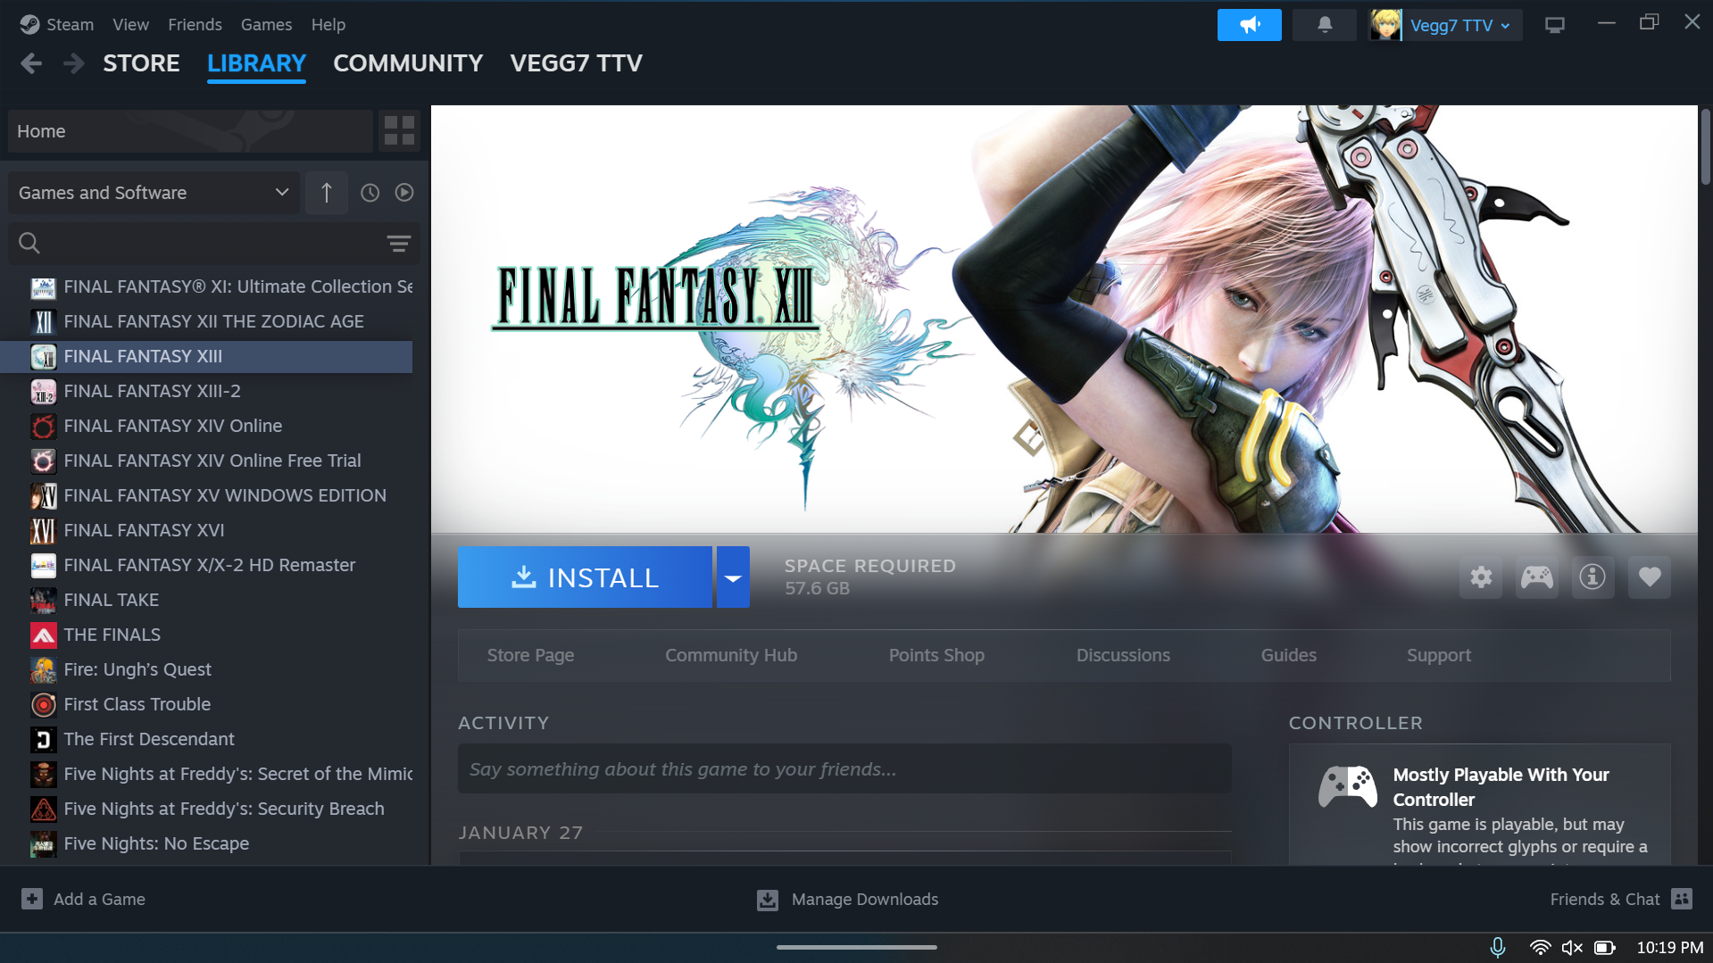
Task: Open the Store Page link
Action: pos(530,655)
